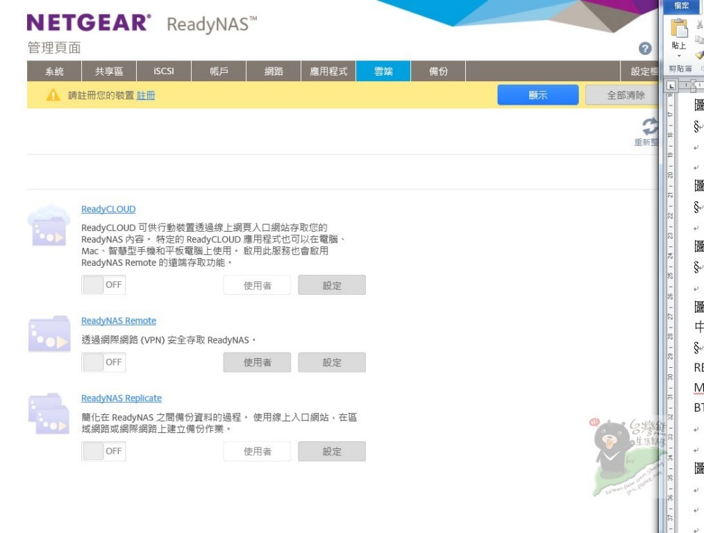Screen dimensions: 704x533
Task: Click the '管理頁面' heading text
Action: pos(54,48)
